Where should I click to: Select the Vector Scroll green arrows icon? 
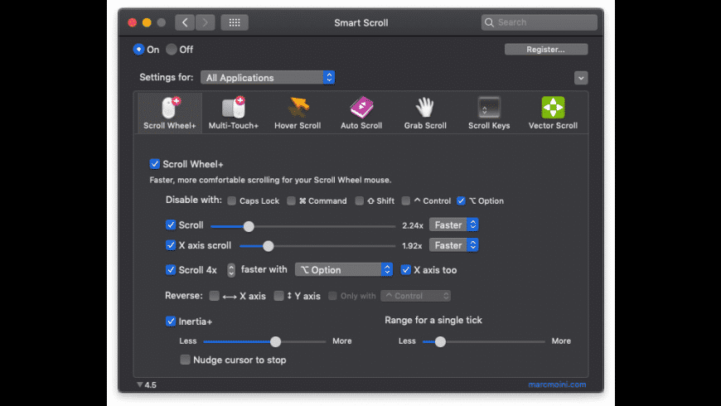553,108
